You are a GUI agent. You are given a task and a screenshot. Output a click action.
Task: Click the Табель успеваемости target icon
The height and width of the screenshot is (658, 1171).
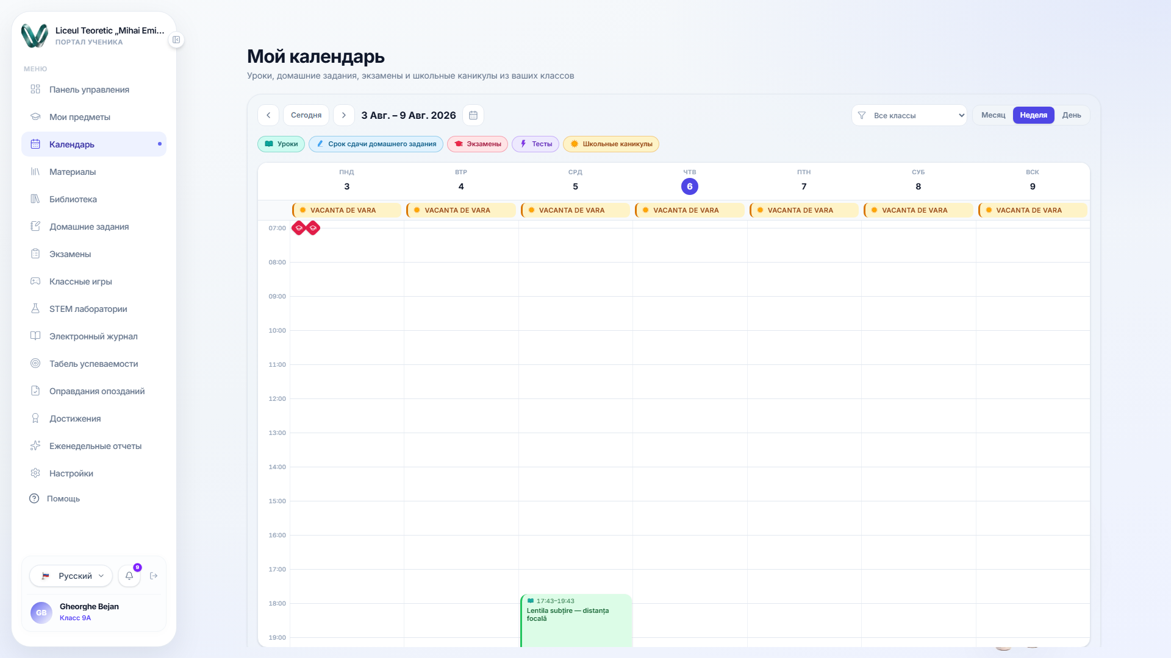tap(35, 364)
